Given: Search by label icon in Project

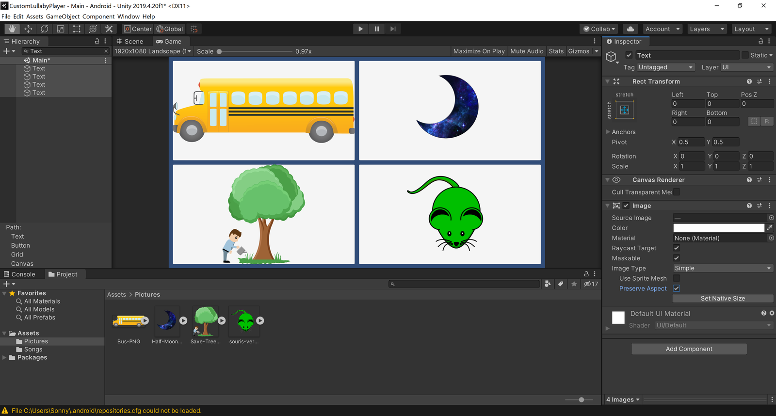Looking at the screenshot, I should click(x=561, y=284).
